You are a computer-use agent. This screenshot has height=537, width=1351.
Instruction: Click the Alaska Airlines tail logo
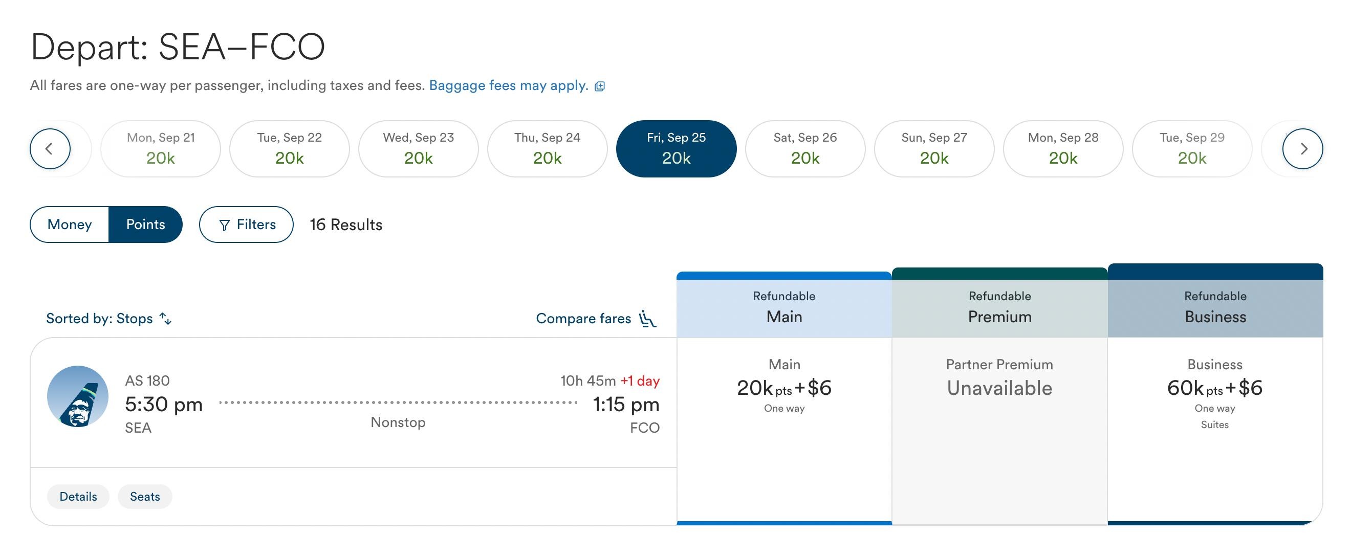click(78, 396)
